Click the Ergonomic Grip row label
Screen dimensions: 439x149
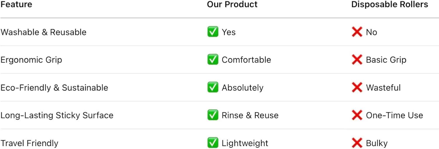click(x=31, y=60)
